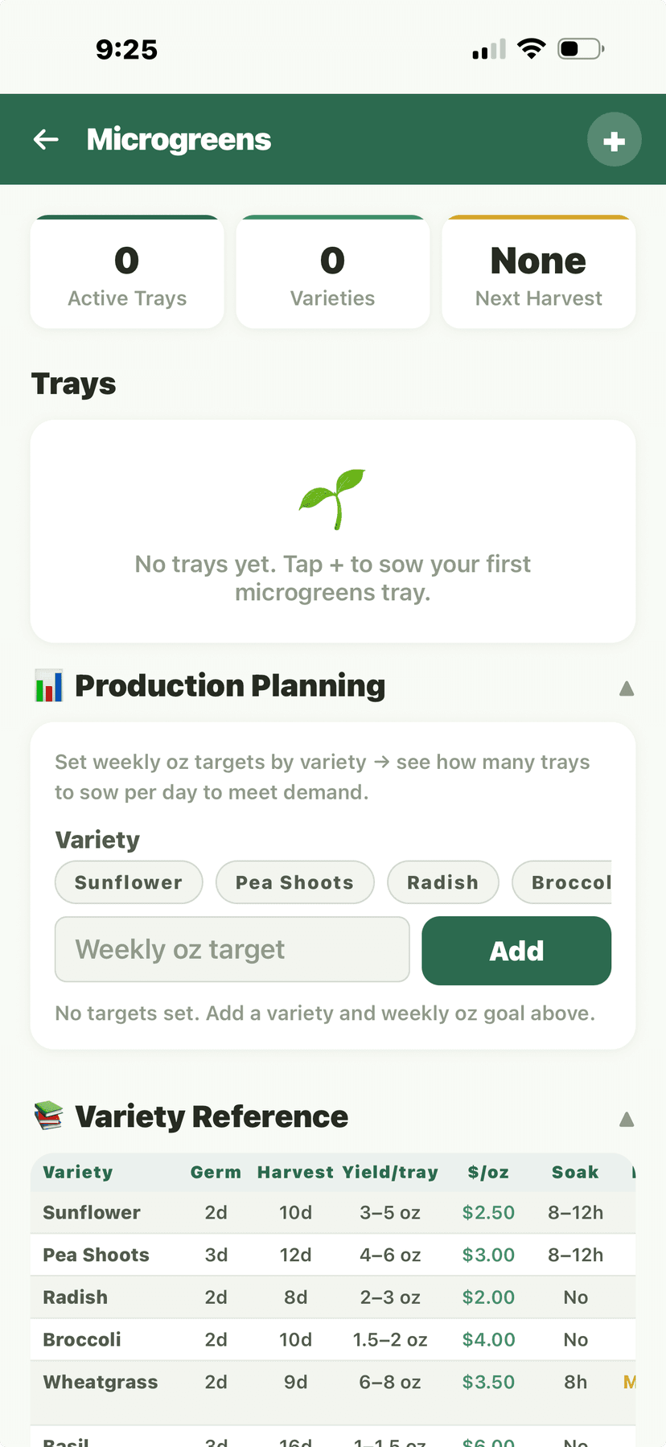
Task: Collapse the Production Planning section
Action: (626, 689)
